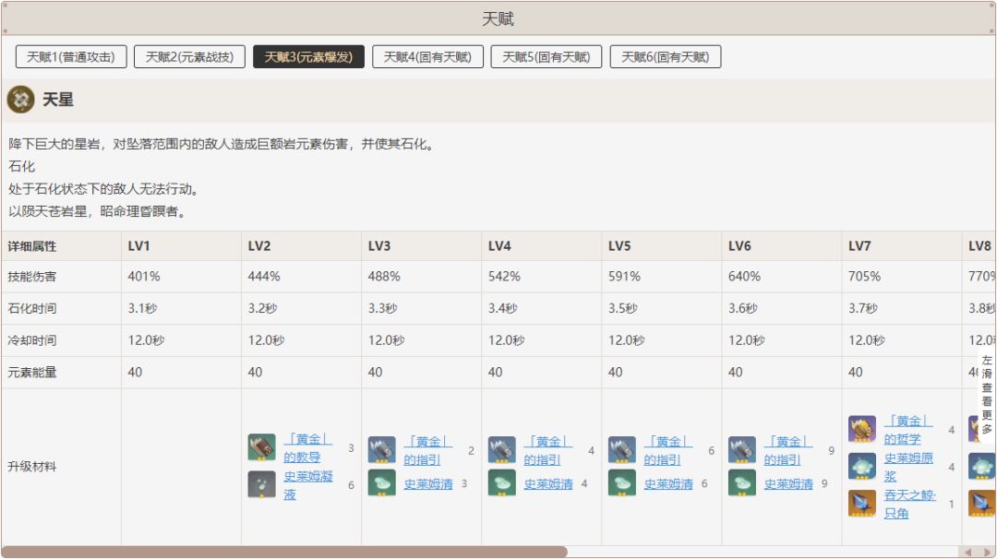The image size is (997, 559).
Task: Click the 左滑查看更多 hint
Action: (x=987, y=395)
